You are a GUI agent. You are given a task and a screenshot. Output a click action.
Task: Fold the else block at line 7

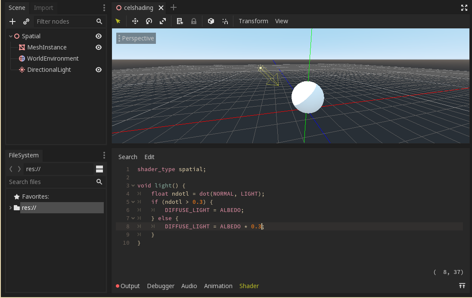(133, 218)
